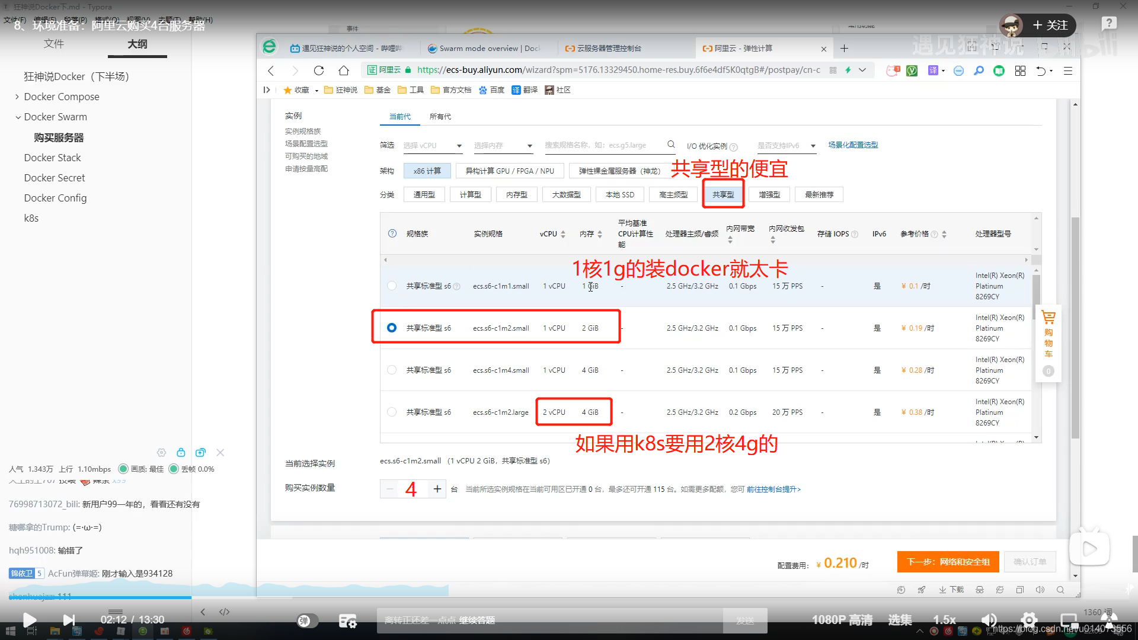Open the Windows Start menu

[10, 631]
